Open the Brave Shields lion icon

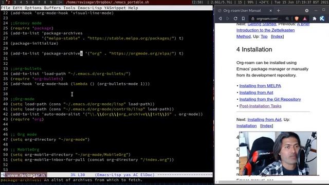click(x=297, y=18)
